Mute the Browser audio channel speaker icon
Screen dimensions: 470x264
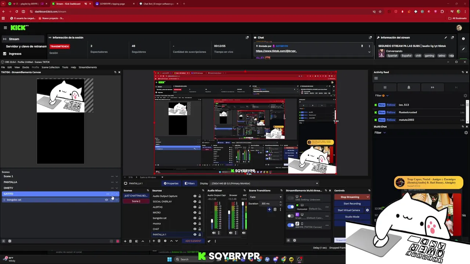[x=231, y=232]
